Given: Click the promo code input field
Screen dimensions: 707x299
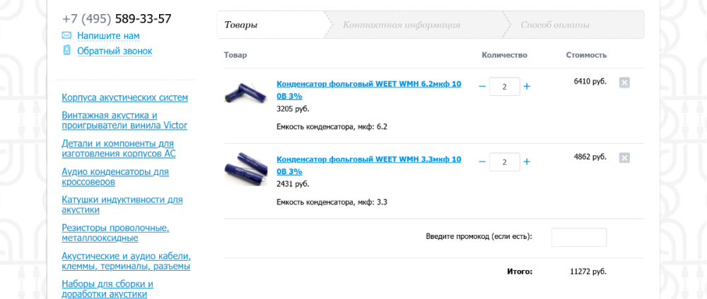Looking at the screenshot, I should point(578,238).
